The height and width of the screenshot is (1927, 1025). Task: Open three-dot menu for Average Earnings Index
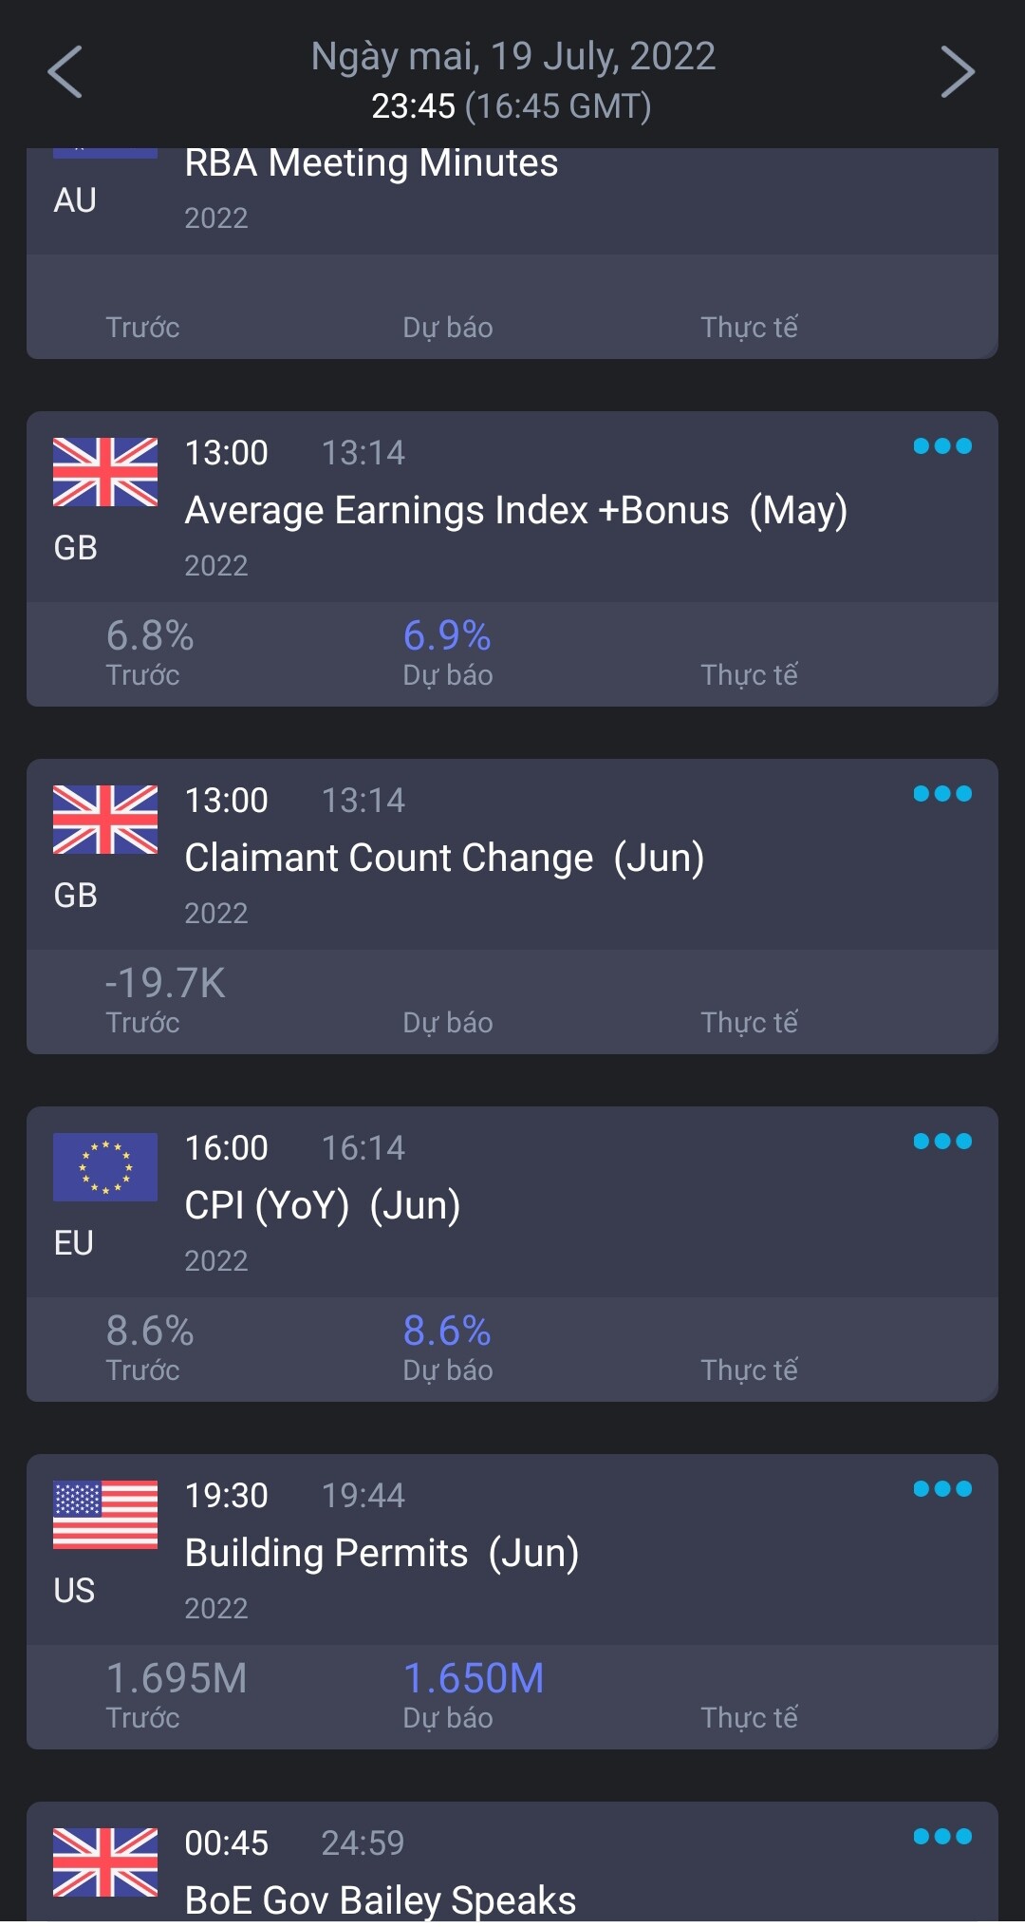tap(941, 446)
